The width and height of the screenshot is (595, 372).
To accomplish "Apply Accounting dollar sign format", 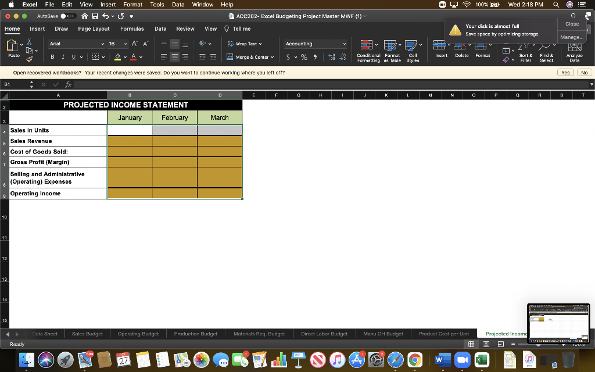I will point(289,56).
